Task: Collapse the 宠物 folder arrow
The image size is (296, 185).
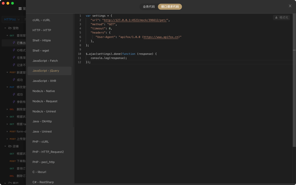Action: tap(5, 28)
